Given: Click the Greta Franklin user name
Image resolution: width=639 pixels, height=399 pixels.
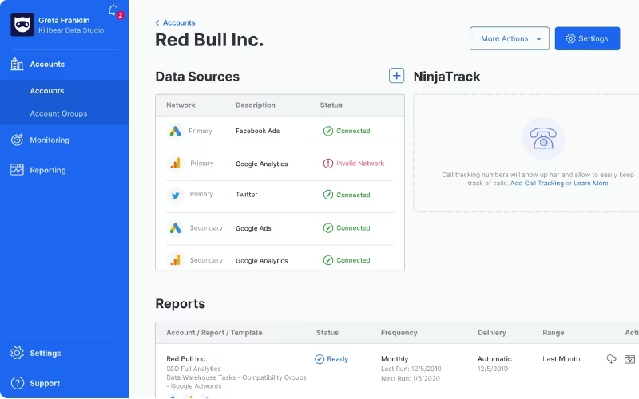Looking at the screenshot, I should coord(64,21).
